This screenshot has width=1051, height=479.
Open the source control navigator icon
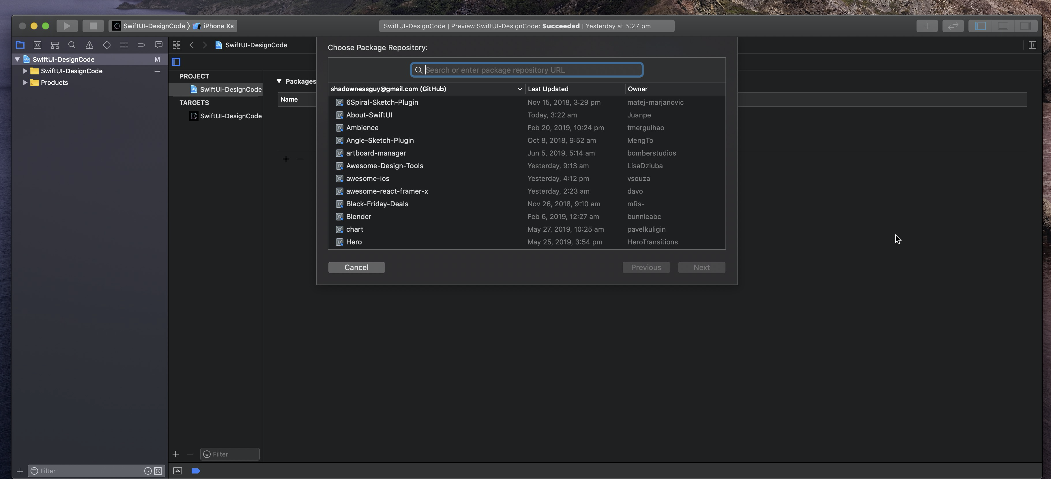click(x=38, y=45)
